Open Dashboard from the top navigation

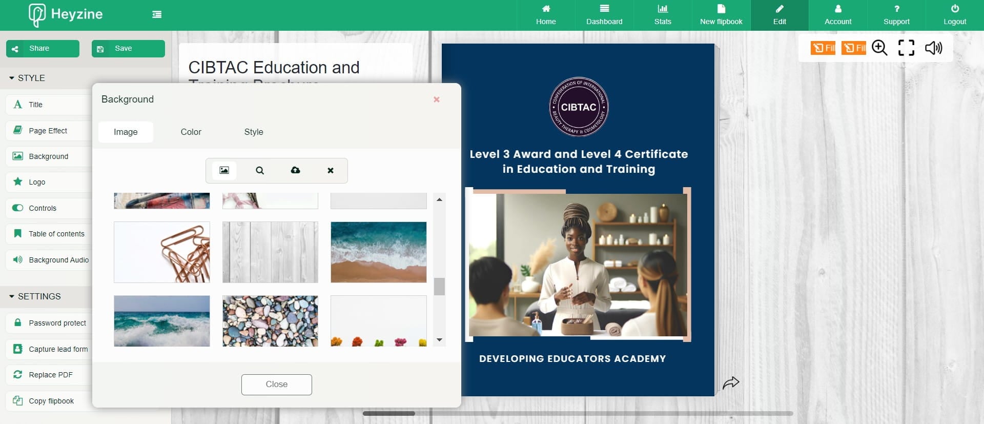pos(604,15)
